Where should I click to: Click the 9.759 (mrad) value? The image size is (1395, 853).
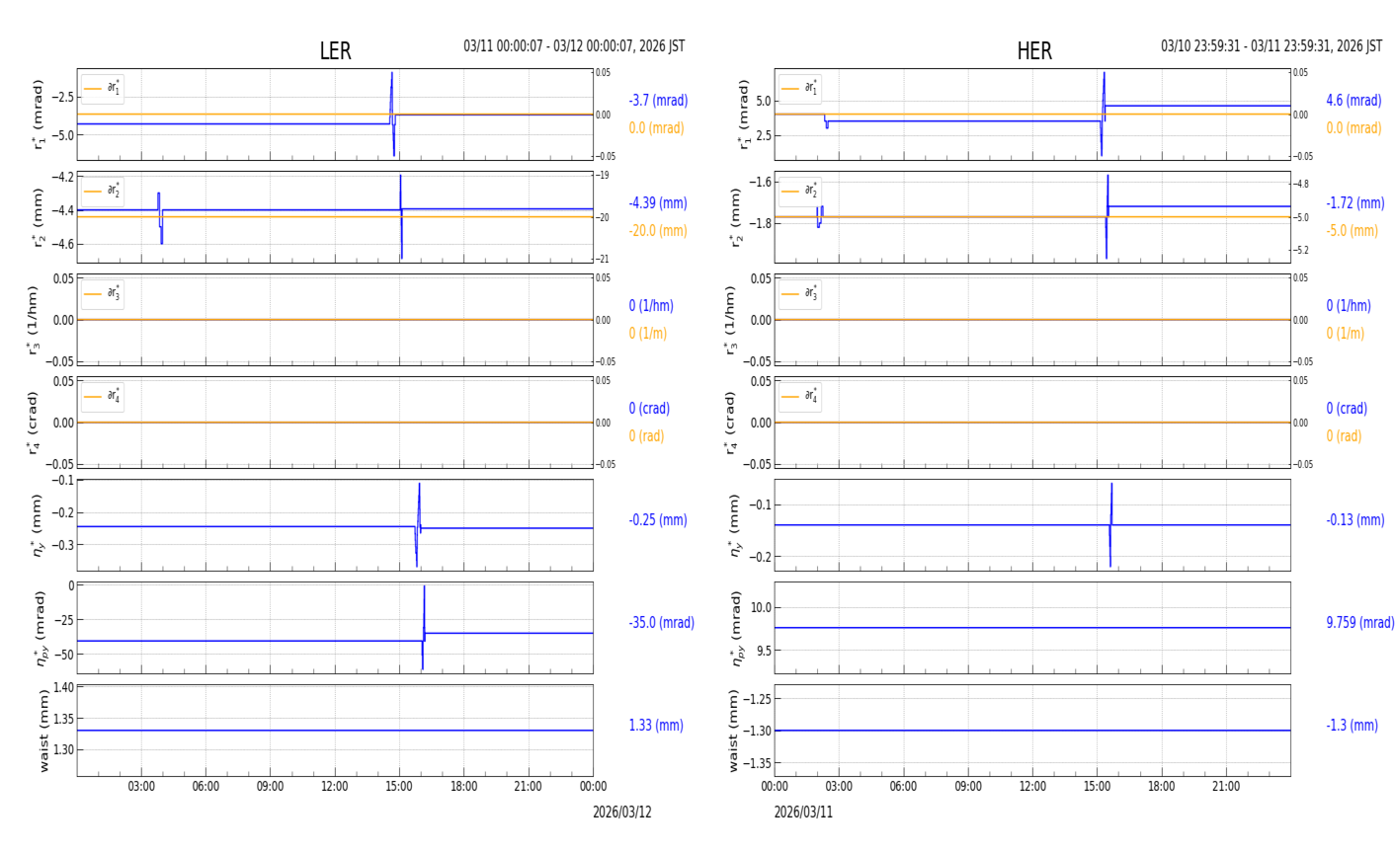(1360, 623)
